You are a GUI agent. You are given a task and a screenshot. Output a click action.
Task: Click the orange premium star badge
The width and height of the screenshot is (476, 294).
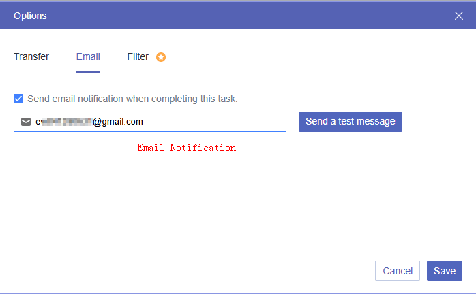coord(161,57)
